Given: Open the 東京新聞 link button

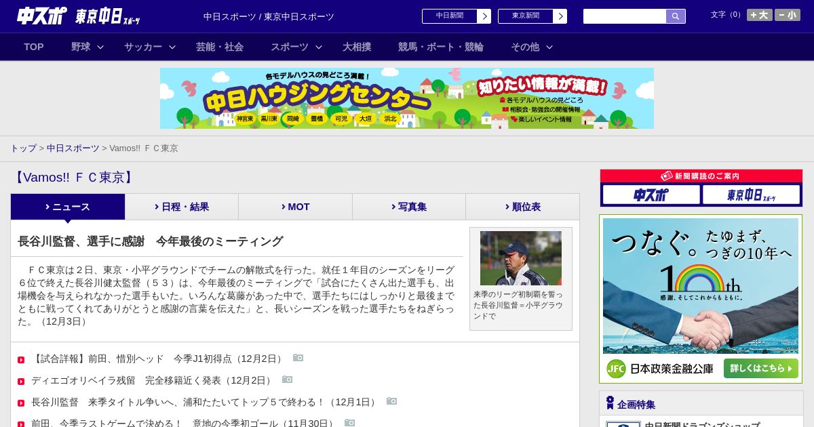Looking at the screenshot, I should point(532,16).
